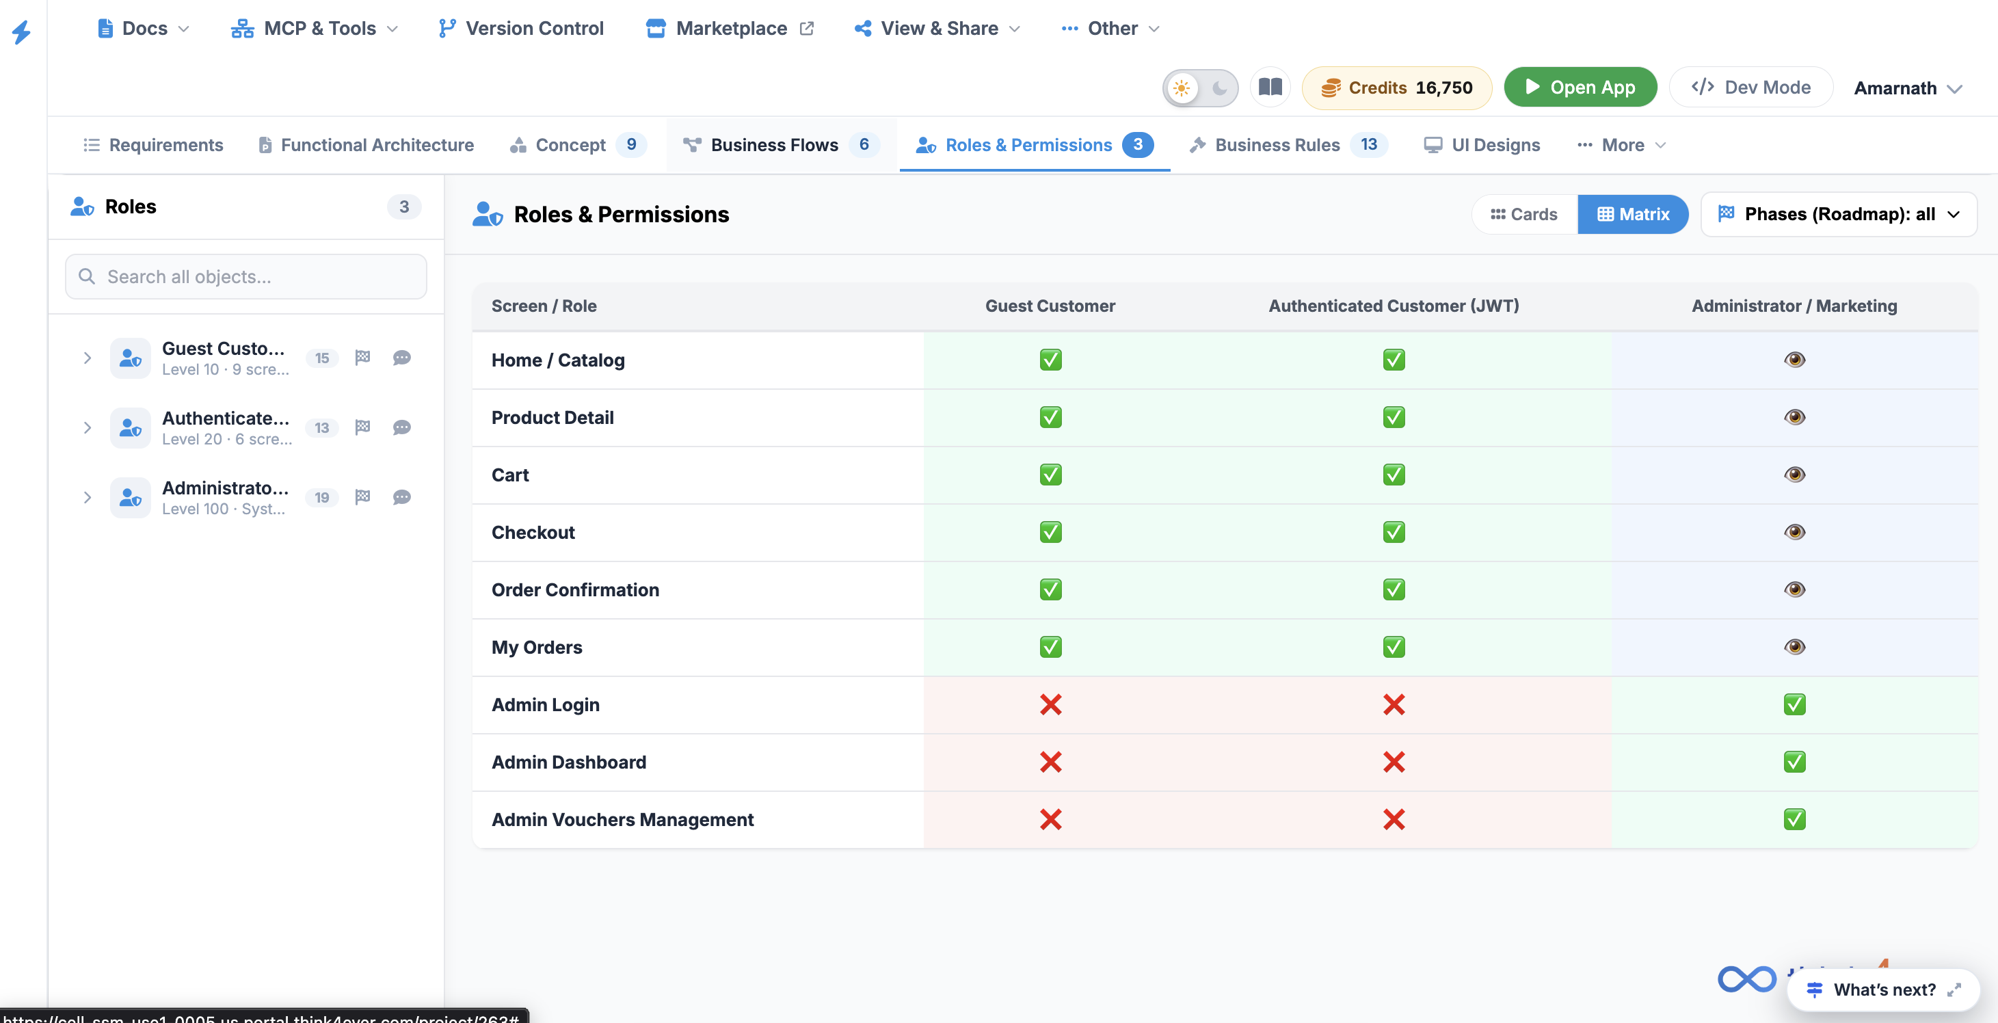Screen dimensions: 1998x1023
Task: Open the More tabs dropdown
Action: 1621,145
